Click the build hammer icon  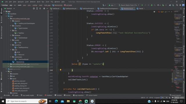click(x=103, y=5)
